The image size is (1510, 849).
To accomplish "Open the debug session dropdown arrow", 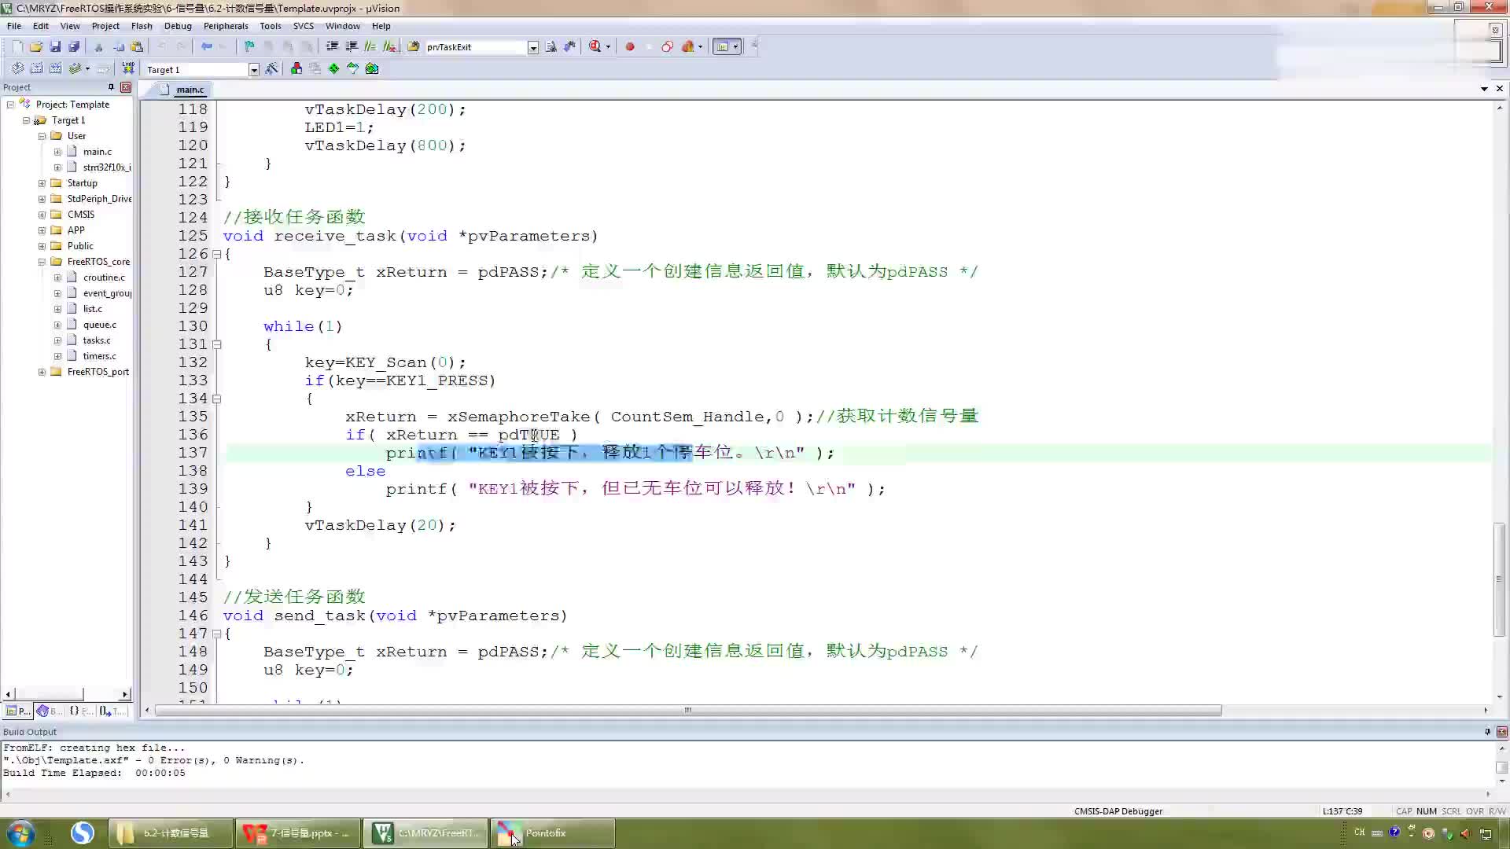I will [x=608, y=46].
